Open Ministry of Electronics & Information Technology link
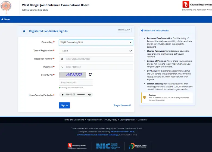Image resolution: width=212 pixels, height=152 pixels. coord(98,135)
